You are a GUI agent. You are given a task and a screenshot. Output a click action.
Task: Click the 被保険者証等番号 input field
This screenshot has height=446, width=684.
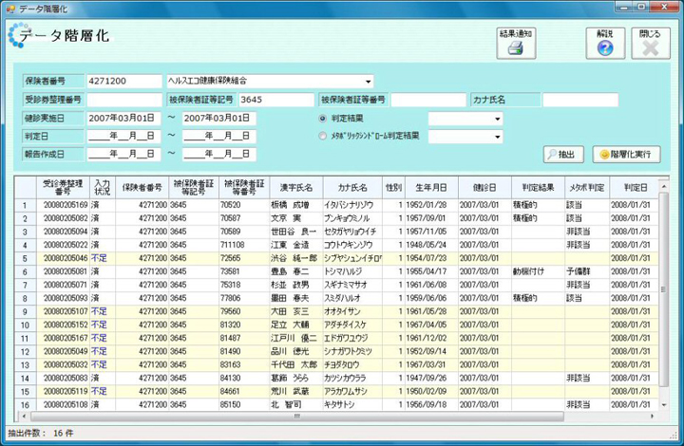427,100
